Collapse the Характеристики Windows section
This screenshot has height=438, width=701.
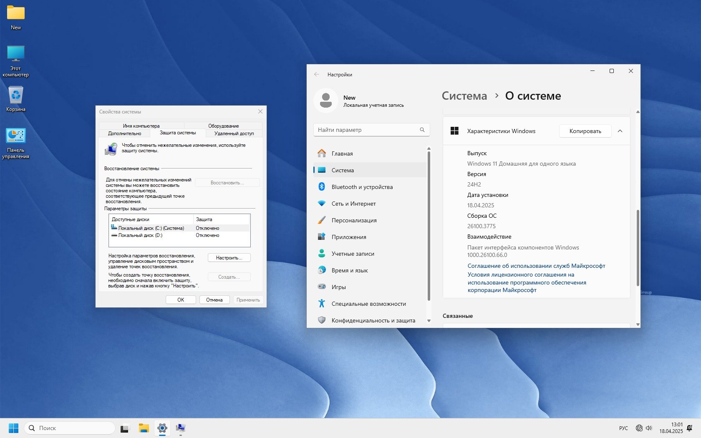pos(620,131)
